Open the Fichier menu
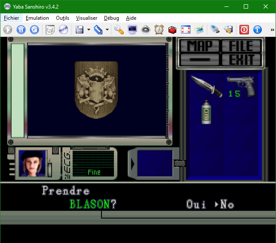Image resolution: width=276 pixels, height=243 pixels. [11, 18]
